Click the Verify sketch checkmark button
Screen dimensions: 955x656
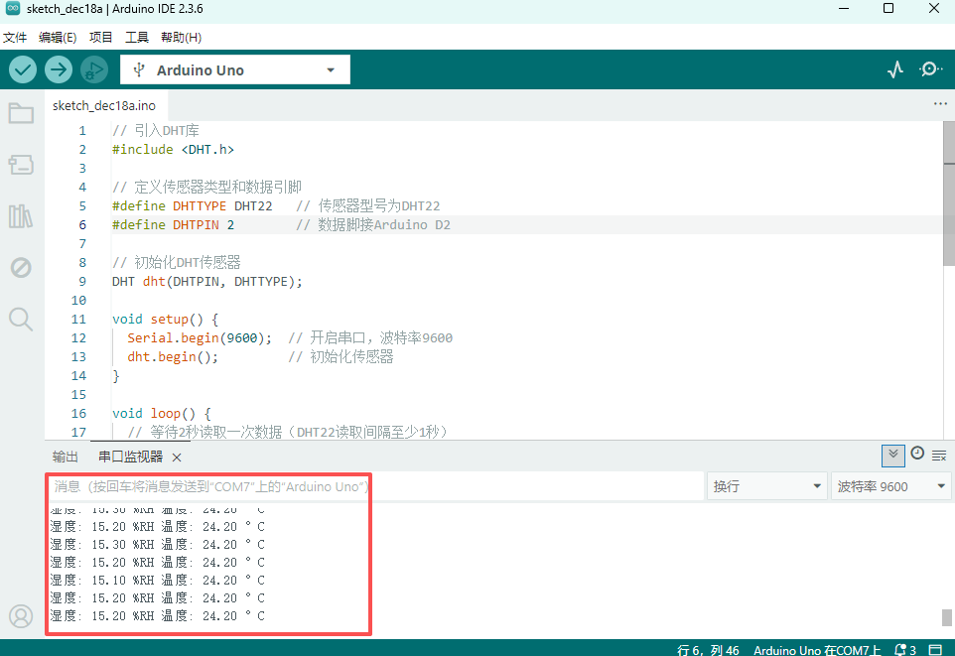[23, 70]
